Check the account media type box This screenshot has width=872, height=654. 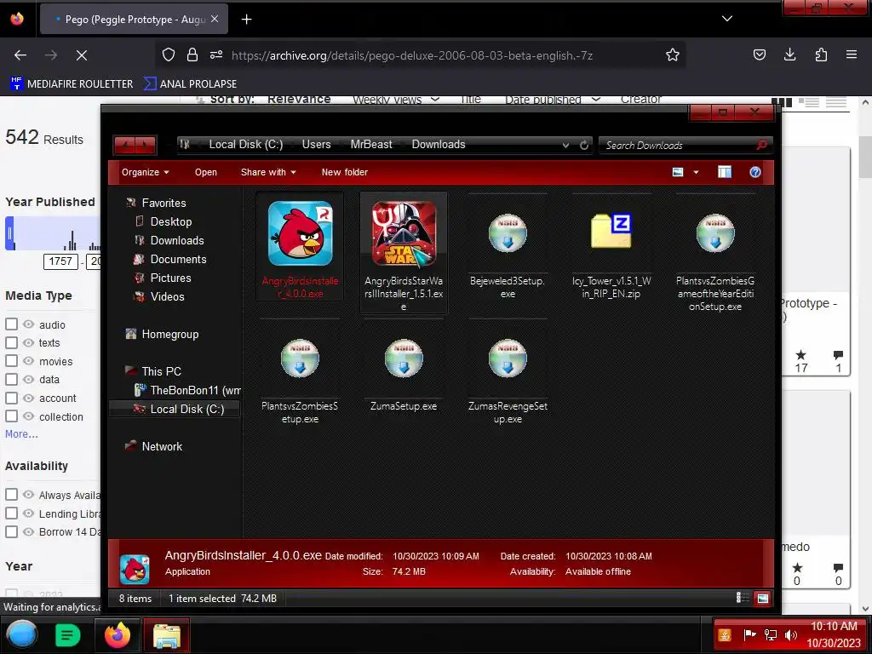tap(11, 399)
